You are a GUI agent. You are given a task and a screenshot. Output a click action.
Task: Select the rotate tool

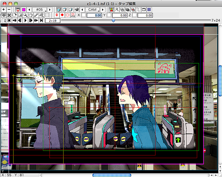(15, 15)
